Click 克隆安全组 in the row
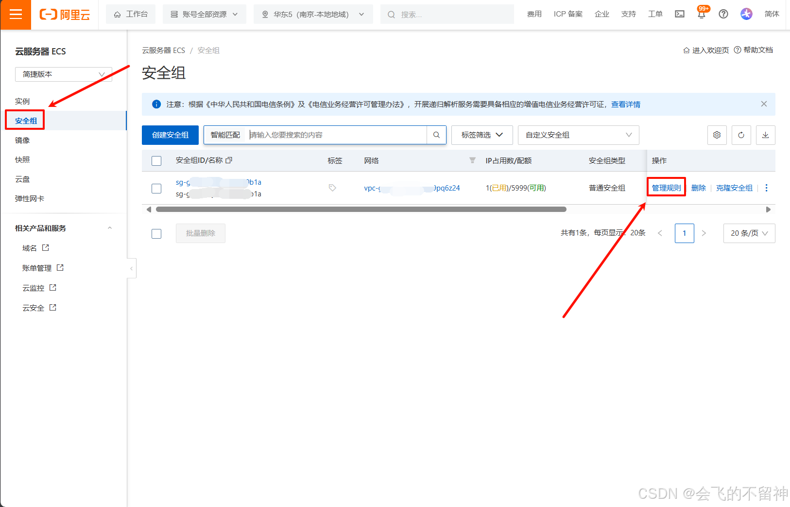The image size is (790, 507). [734, 188]
